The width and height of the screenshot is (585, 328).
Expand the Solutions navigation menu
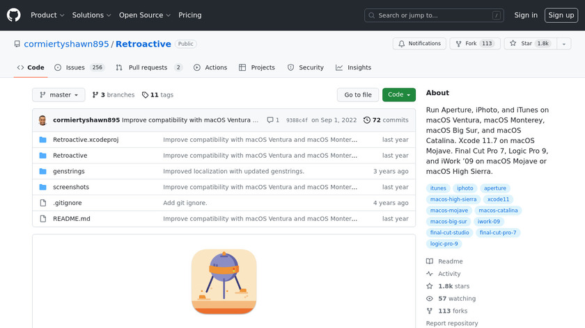[x=91, y=15]
